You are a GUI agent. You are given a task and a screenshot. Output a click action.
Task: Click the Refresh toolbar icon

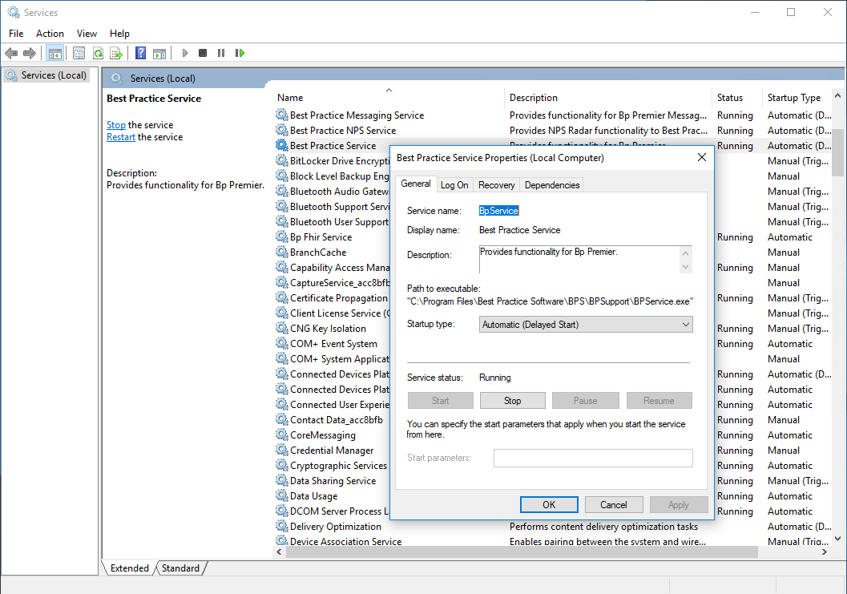pyautogui.click(x=98, y=53)
